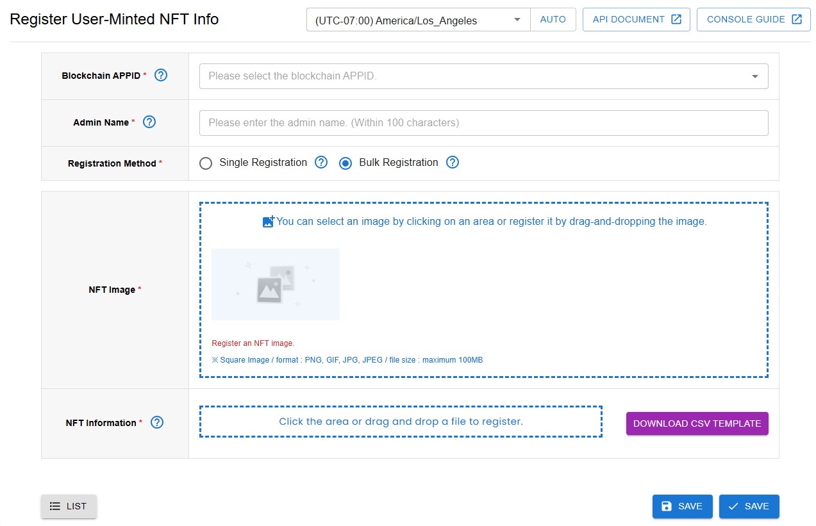Expand the timezone selector dropdown arrow
The image size is (816, 526).
tap(517, 20)
